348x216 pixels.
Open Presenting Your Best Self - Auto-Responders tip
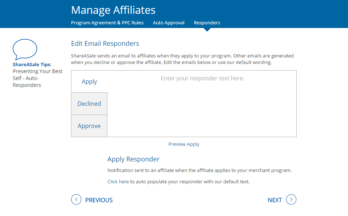tap(37, 78)
